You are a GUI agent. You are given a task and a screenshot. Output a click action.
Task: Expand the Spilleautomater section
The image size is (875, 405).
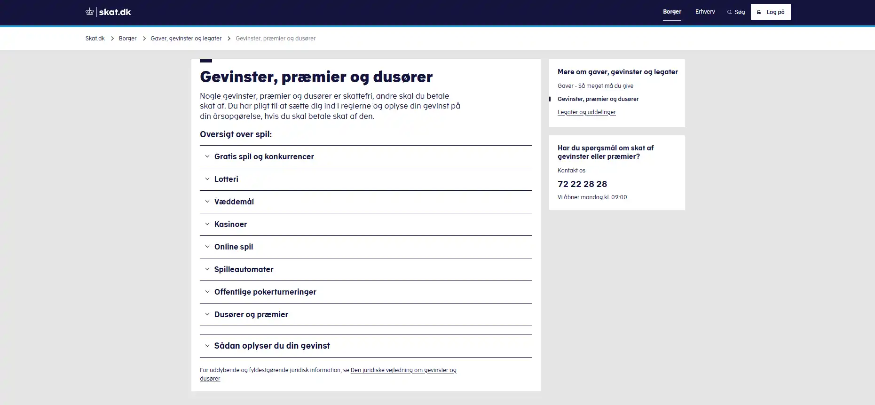tap(366, 269)
